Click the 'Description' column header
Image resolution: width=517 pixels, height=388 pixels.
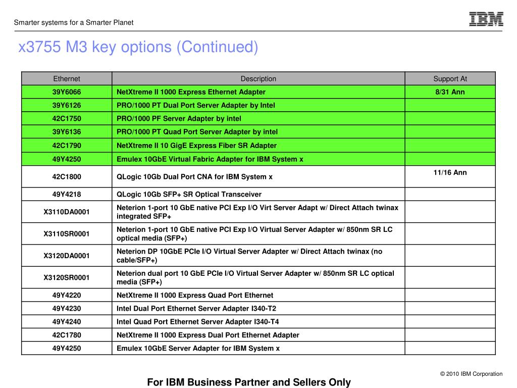point(258,79)
